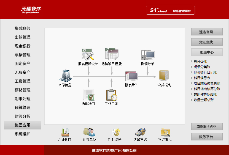Expand the 数量金额总账 arrow item
Viewport: 229px width, 155px height.
tap(203, 100)
